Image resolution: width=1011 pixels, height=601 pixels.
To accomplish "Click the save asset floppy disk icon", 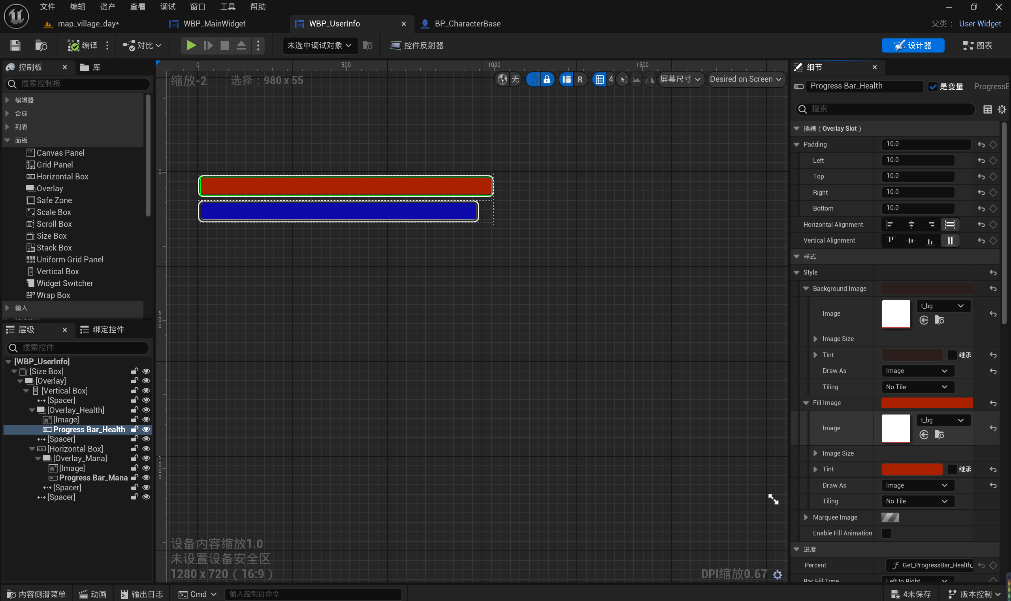I will tap(15, 45).
